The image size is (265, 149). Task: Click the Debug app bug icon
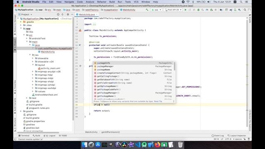pos(198,10)
